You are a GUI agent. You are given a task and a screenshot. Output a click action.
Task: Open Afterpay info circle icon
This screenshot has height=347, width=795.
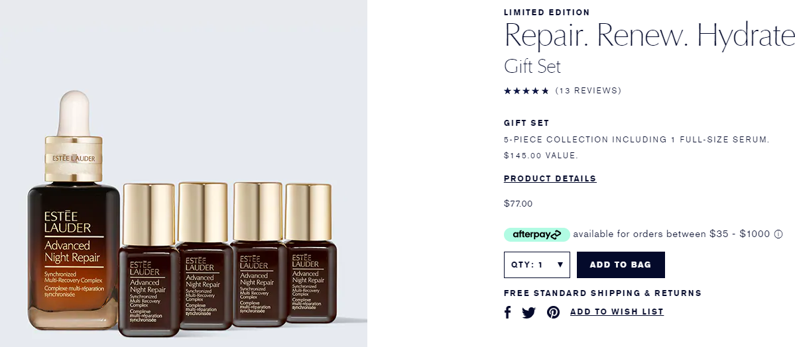(x=778, y=234)
